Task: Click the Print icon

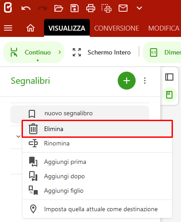Action: tap(91, 8)
